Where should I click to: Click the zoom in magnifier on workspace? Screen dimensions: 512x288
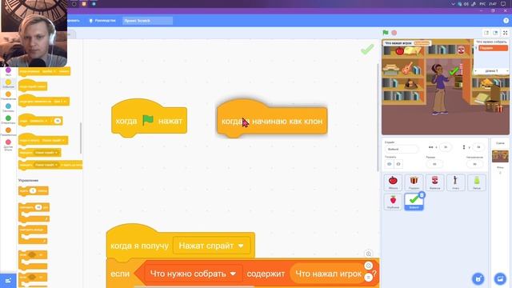point(368,254)
